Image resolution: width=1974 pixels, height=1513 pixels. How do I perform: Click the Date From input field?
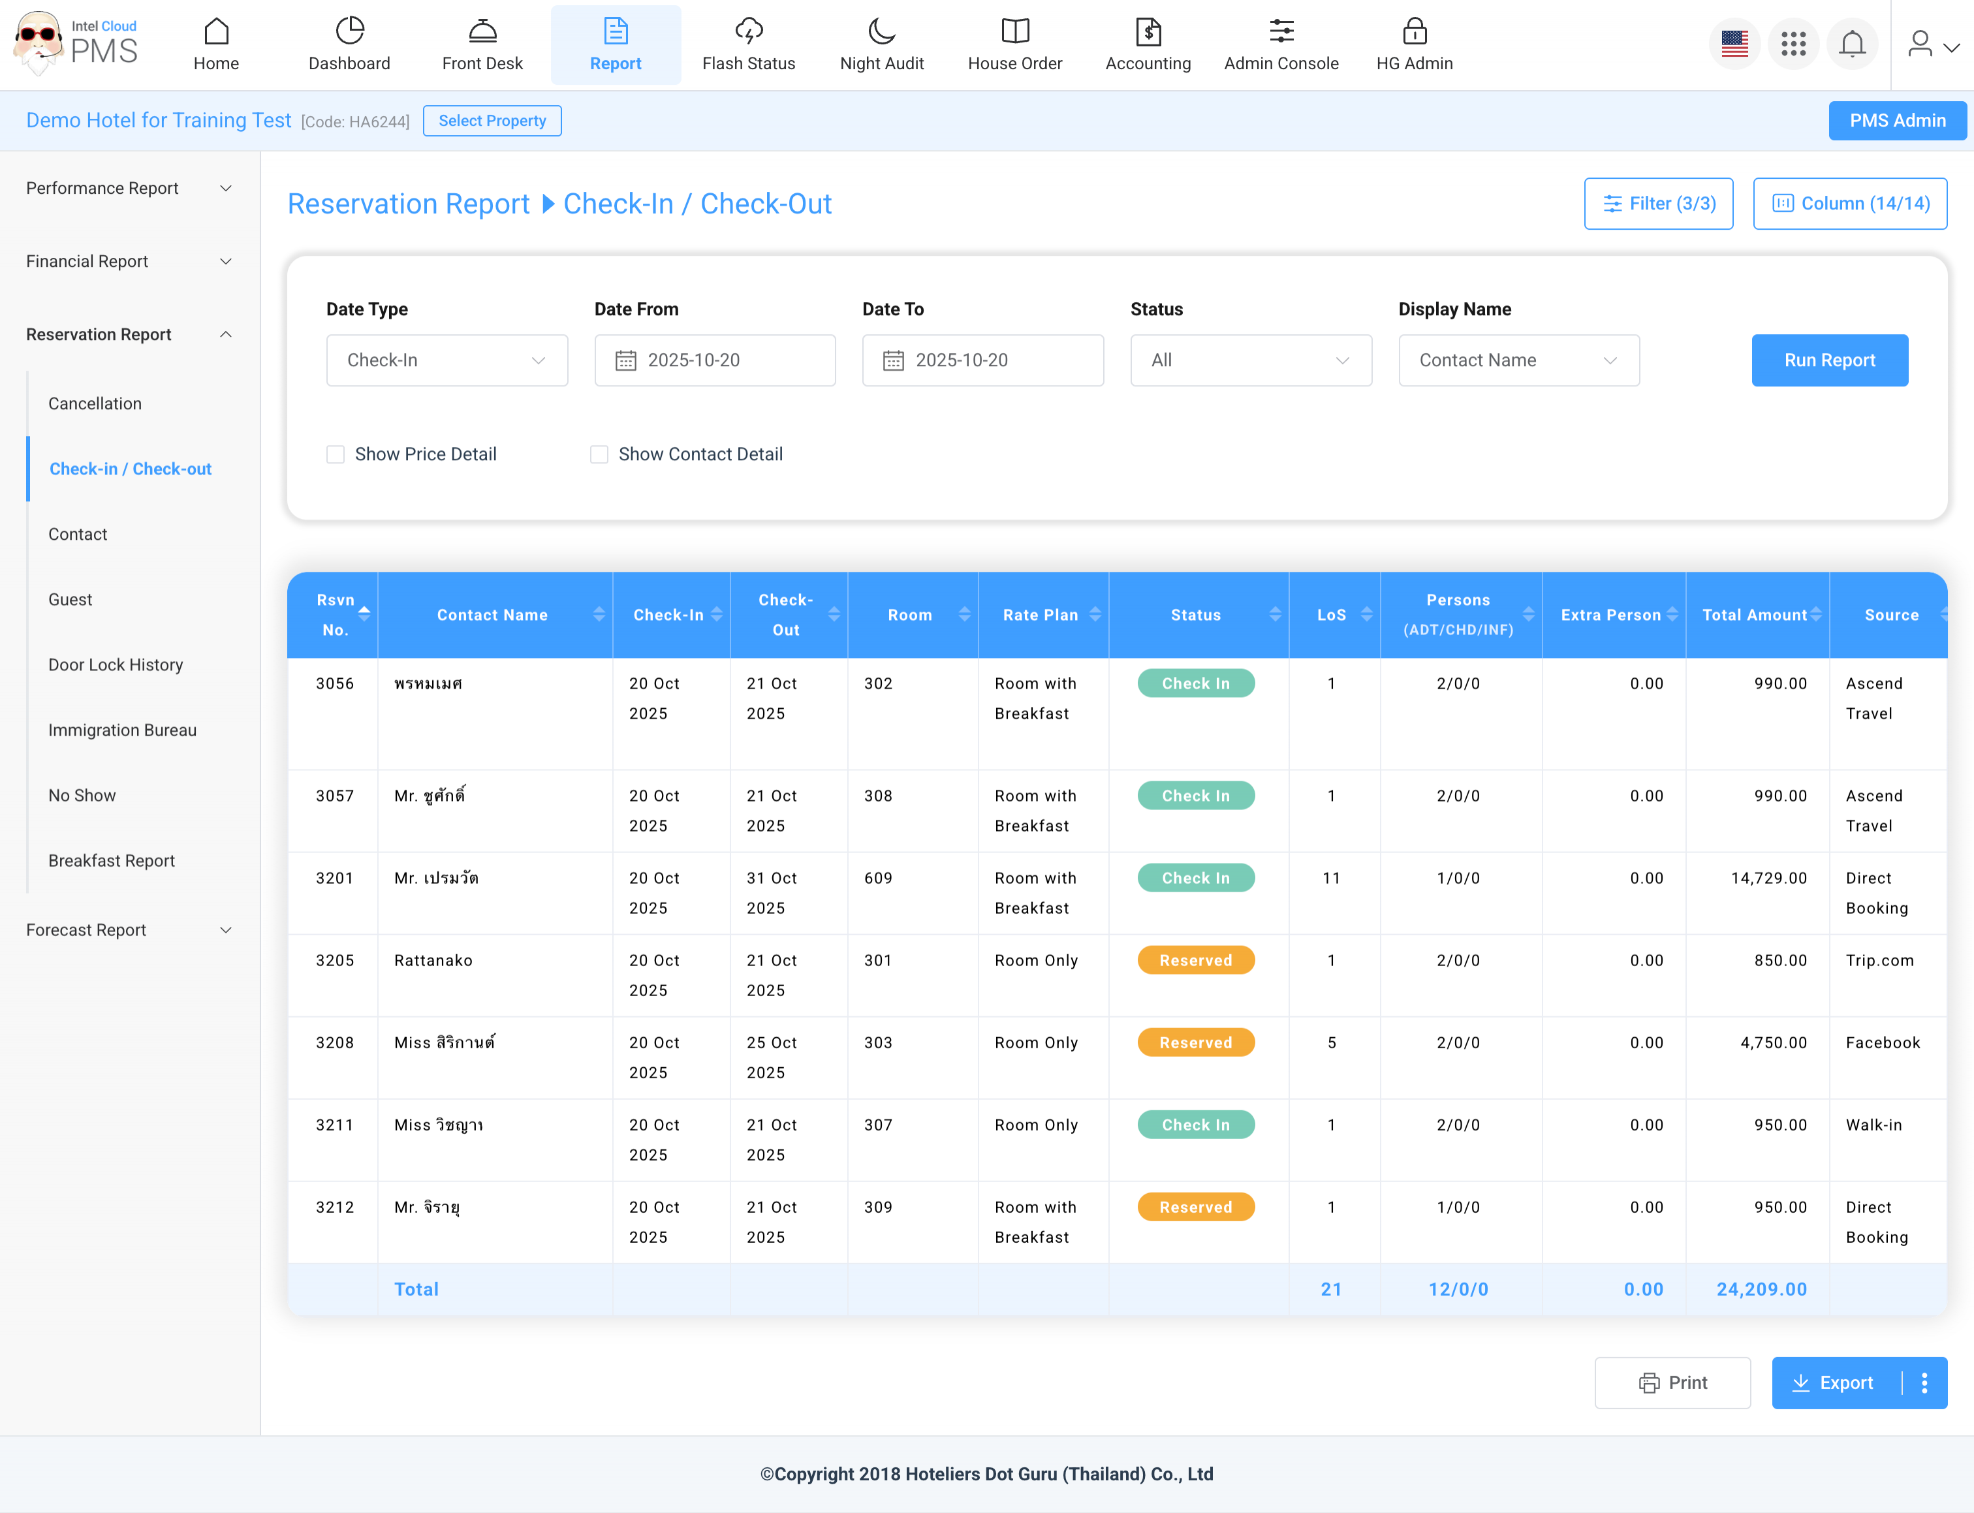click(x=715, y=360)
